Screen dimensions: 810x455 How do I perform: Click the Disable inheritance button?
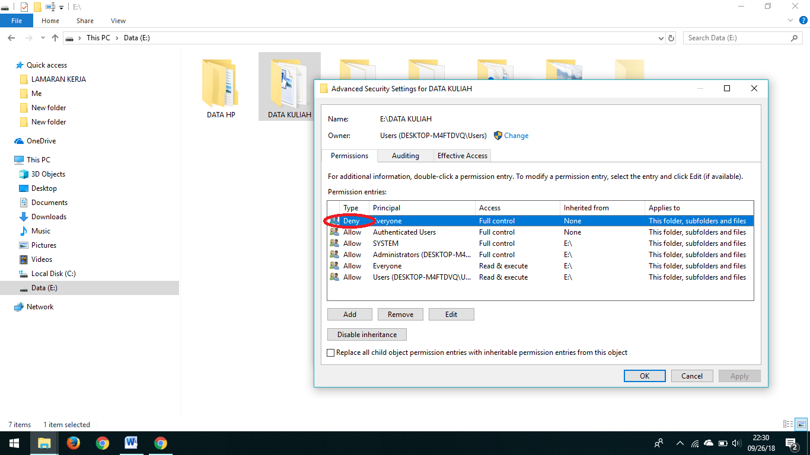pos(366,334)
